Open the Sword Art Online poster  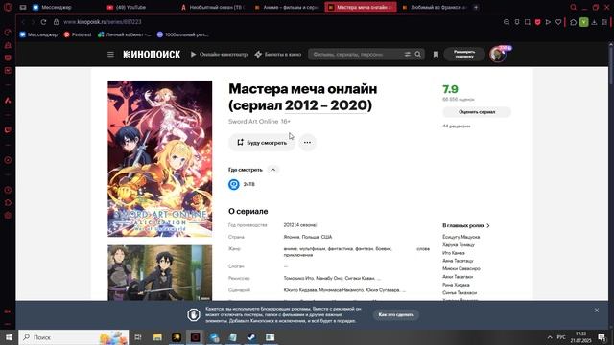pyautogui.click(x=160, y=158)
